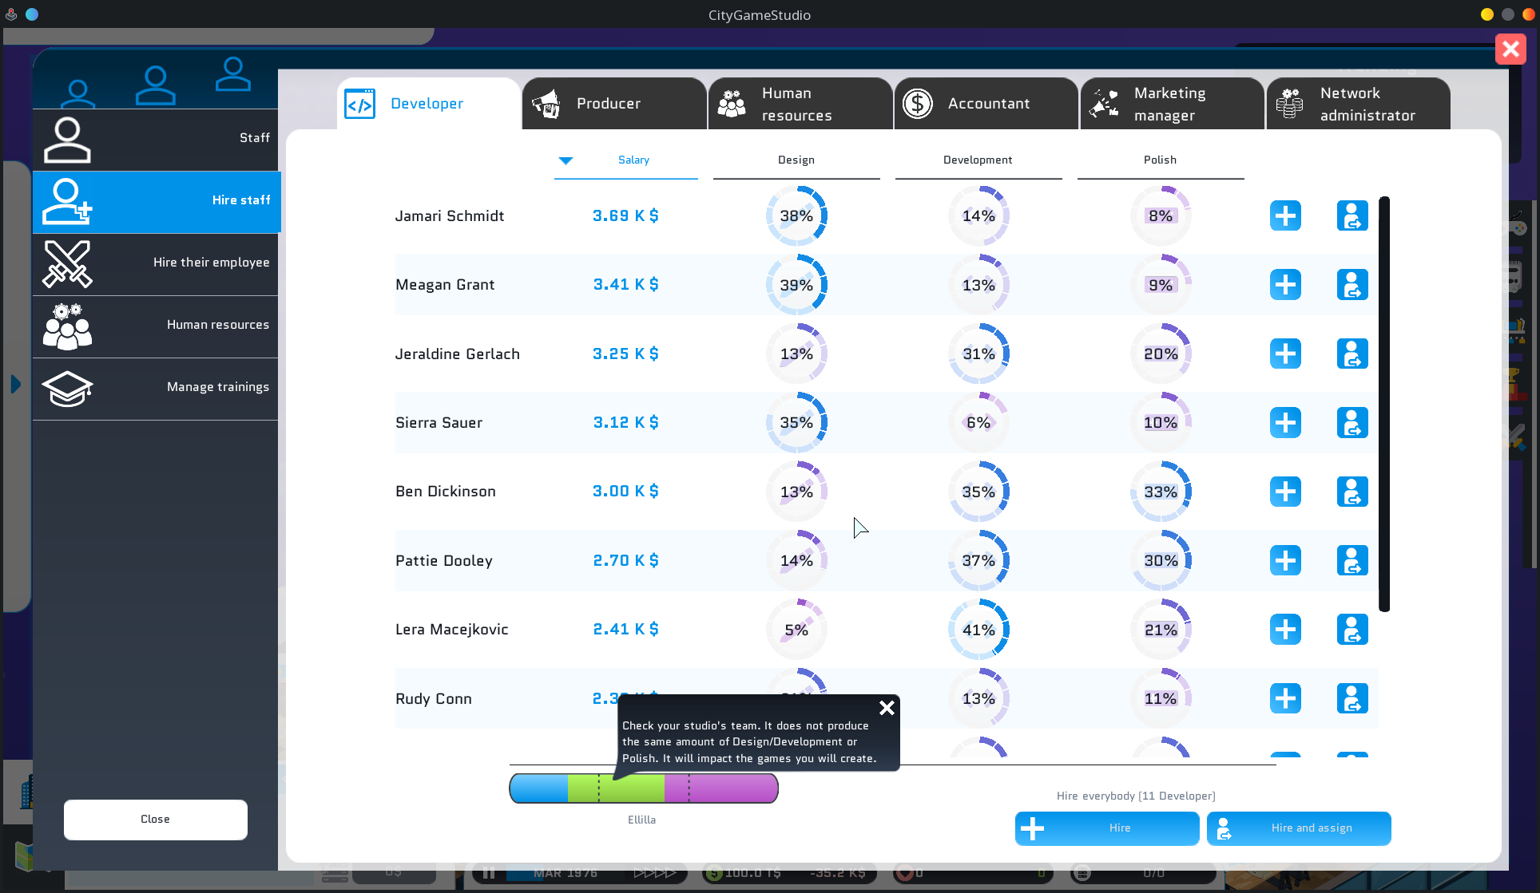Select Sierra Sauer candidate name

[439, 423]
